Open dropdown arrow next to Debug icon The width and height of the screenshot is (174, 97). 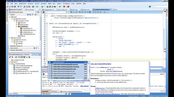66,6
